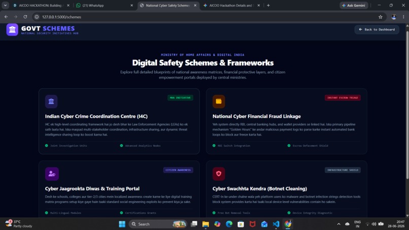
Task: Close the WhatsApp tab
Action: [x=131, y=5]
